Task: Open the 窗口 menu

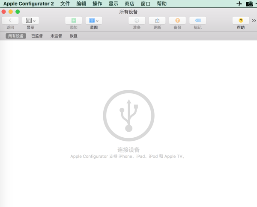Action: click(x=146, y=3)
